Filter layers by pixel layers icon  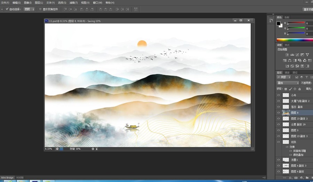click(x=297, y=77)
